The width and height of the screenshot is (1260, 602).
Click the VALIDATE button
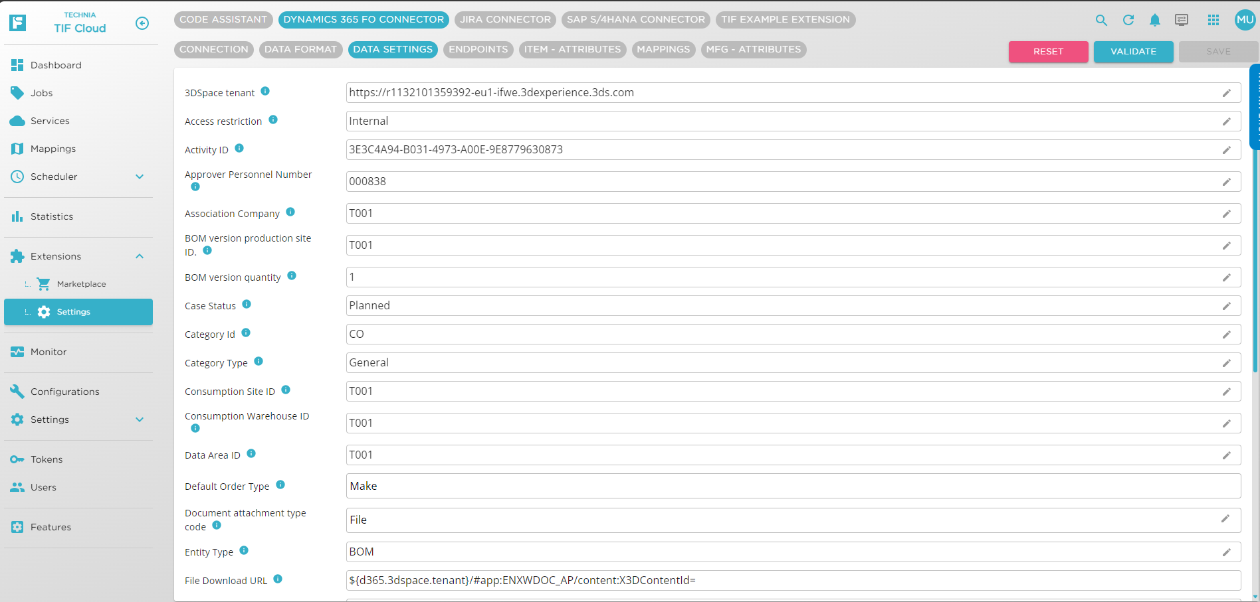pyautogui.click(x=1133, y=52)
